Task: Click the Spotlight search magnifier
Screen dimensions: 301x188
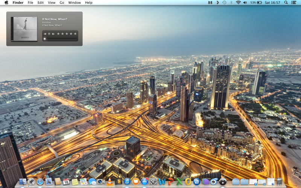Action: (x=286, y=3)
